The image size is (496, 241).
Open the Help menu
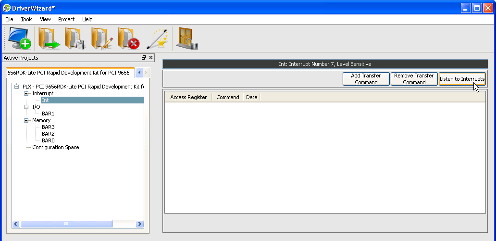point(87,19)
